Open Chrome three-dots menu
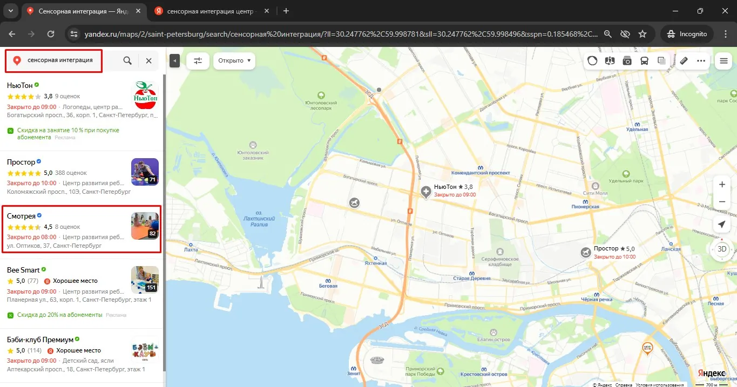Image resolution: width=737 pixels, height=387 pixels. 725,33
